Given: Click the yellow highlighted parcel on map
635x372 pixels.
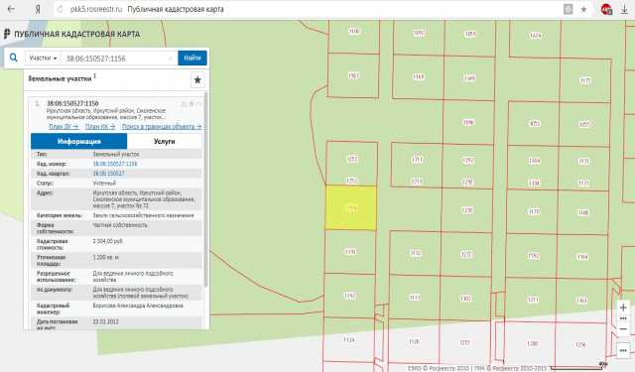Looking at the screenshot, I should (x=350, y=208).
